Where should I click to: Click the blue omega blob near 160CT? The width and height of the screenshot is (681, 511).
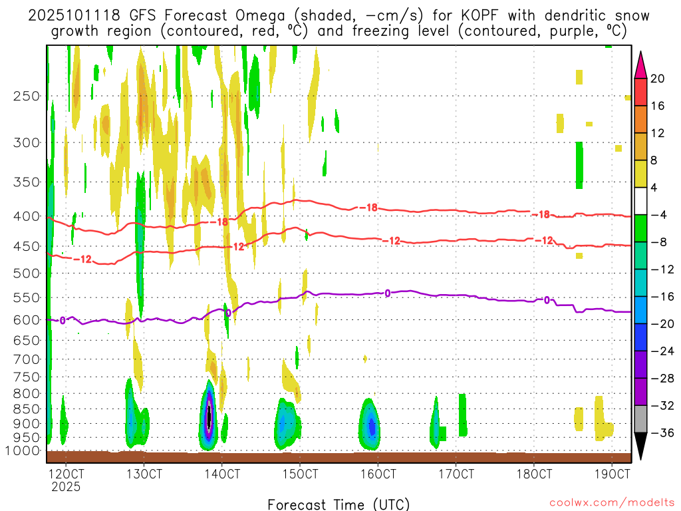371,426
